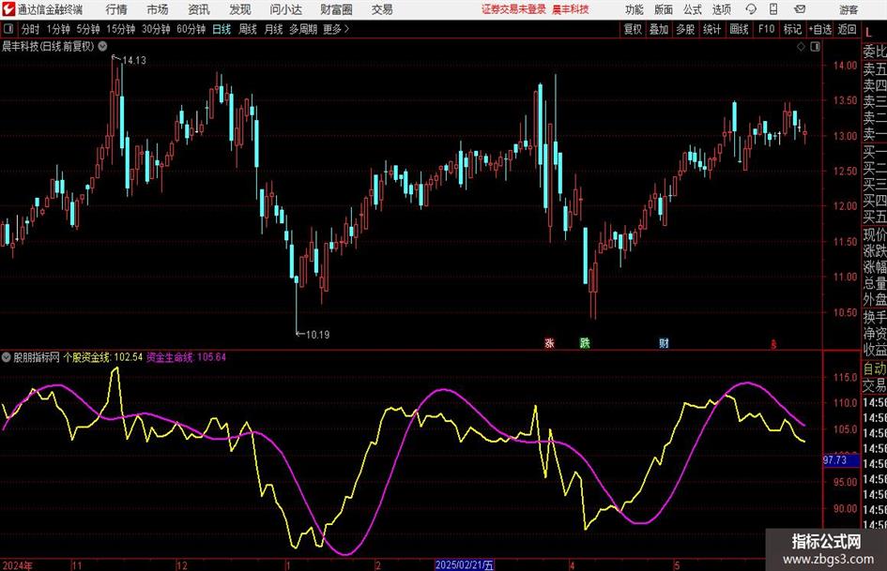Open the 财富圈 menu
Image resolution: width=887 pixels, height=571 pixels.
tap(336, 9)
